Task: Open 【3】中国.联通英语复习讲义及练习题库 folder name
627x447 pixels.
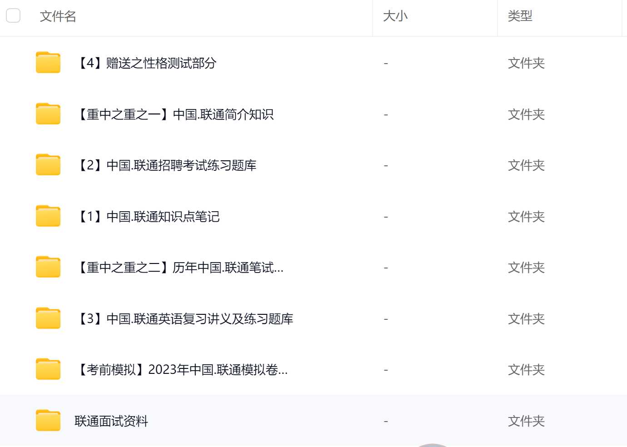Action: 185,319
